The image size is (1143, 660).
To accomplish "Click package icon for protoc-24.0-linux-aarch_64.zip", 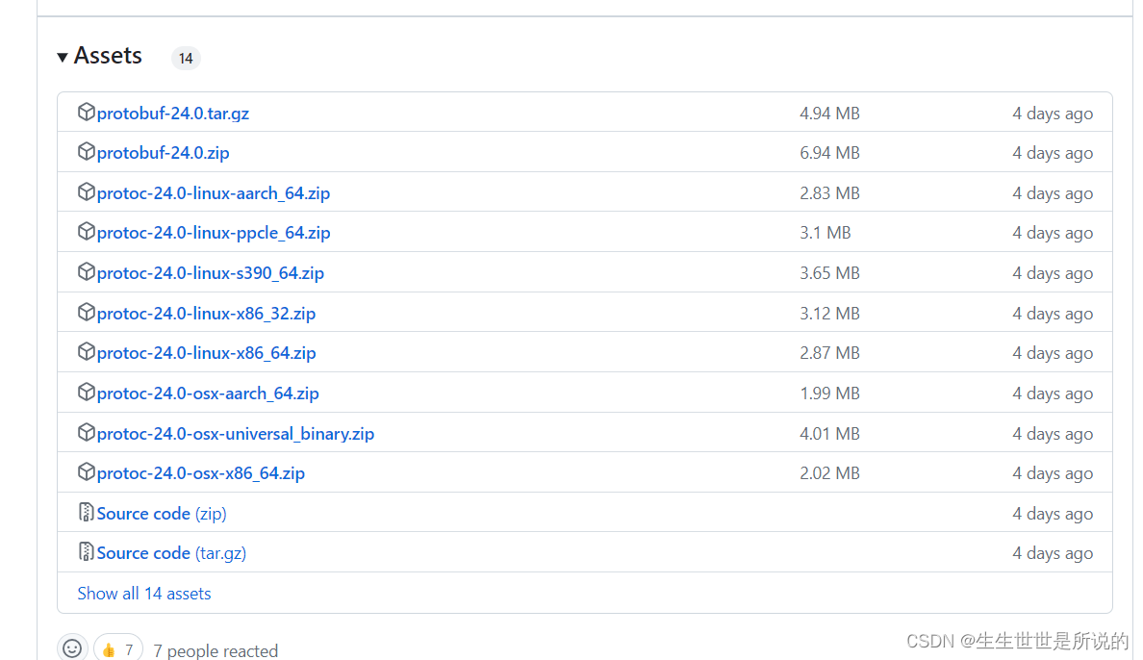I will pyautogui.click(x=86, y=191).
